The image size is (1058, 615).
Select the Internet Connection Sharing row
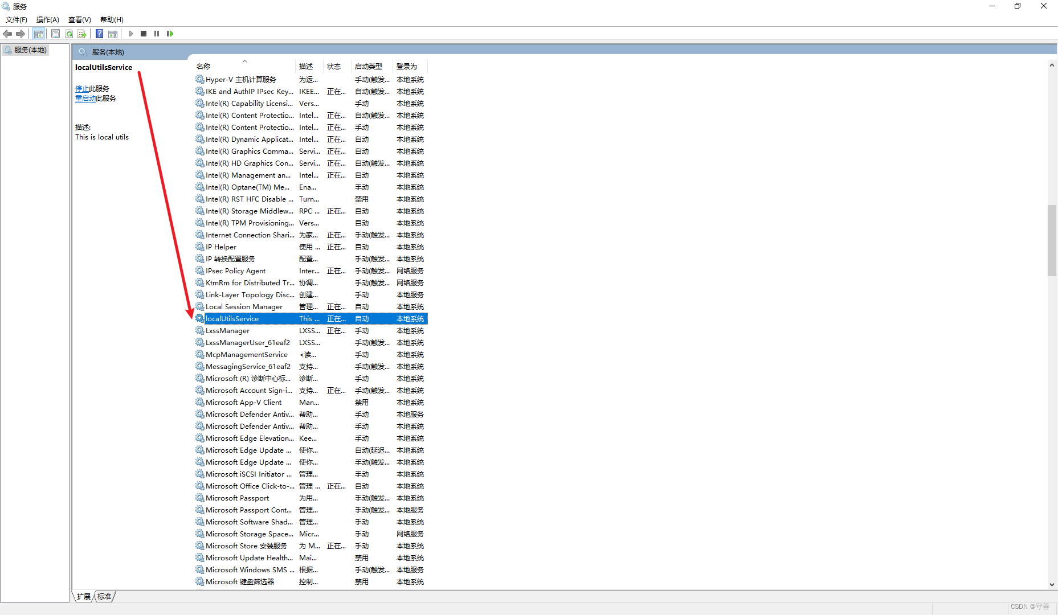click(311, 235)
